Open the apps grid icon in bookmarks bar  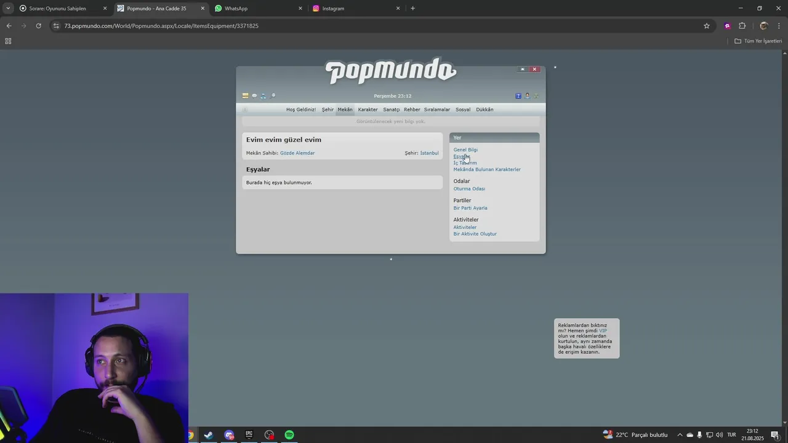[x=8, y=41]
